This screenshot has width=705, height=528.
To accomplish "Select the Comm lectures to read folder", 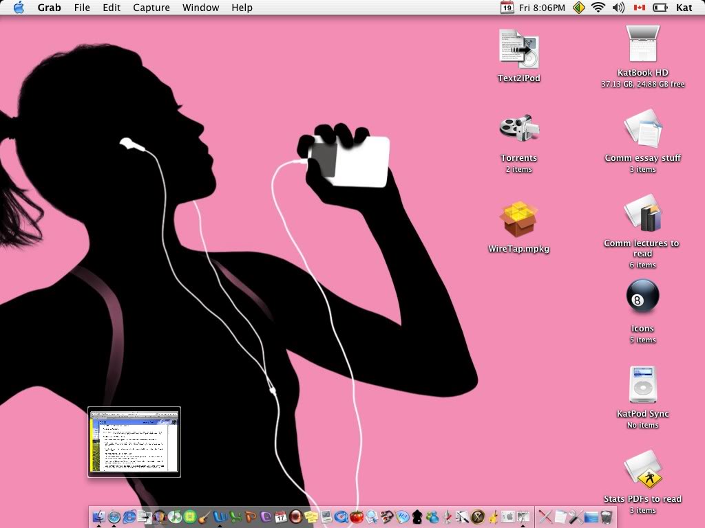I will (x=642, y=213).
